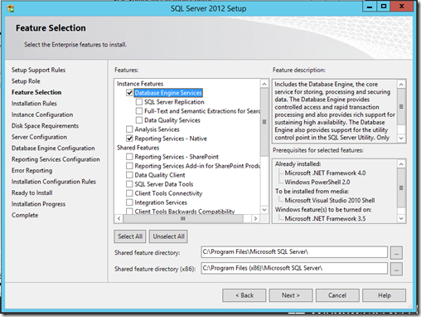
Task: Enable Analysis Services checkbox
Action: [129, 129]
